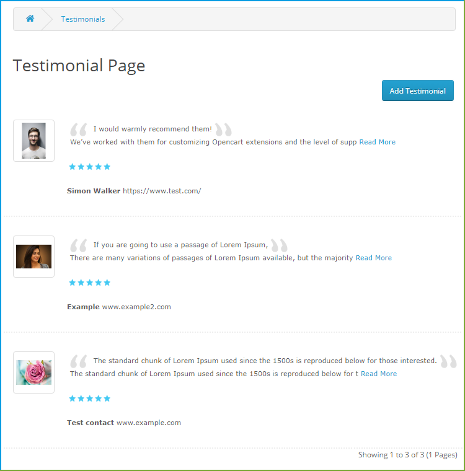Click the 'standard chunk of Lorem Ipsum' quoted title
The image size is (465, 471).
pyautogui.click(x=265, y=361)
